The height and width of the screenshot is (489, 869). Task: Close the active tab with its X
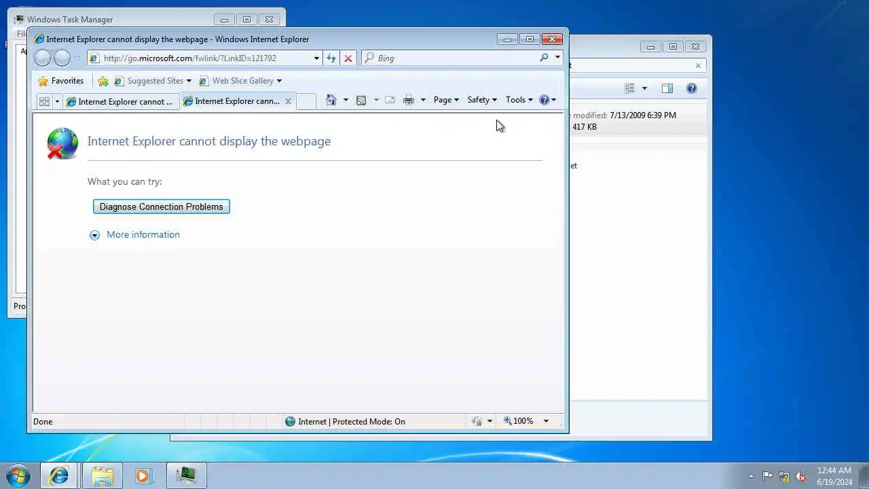click(288, 101)
